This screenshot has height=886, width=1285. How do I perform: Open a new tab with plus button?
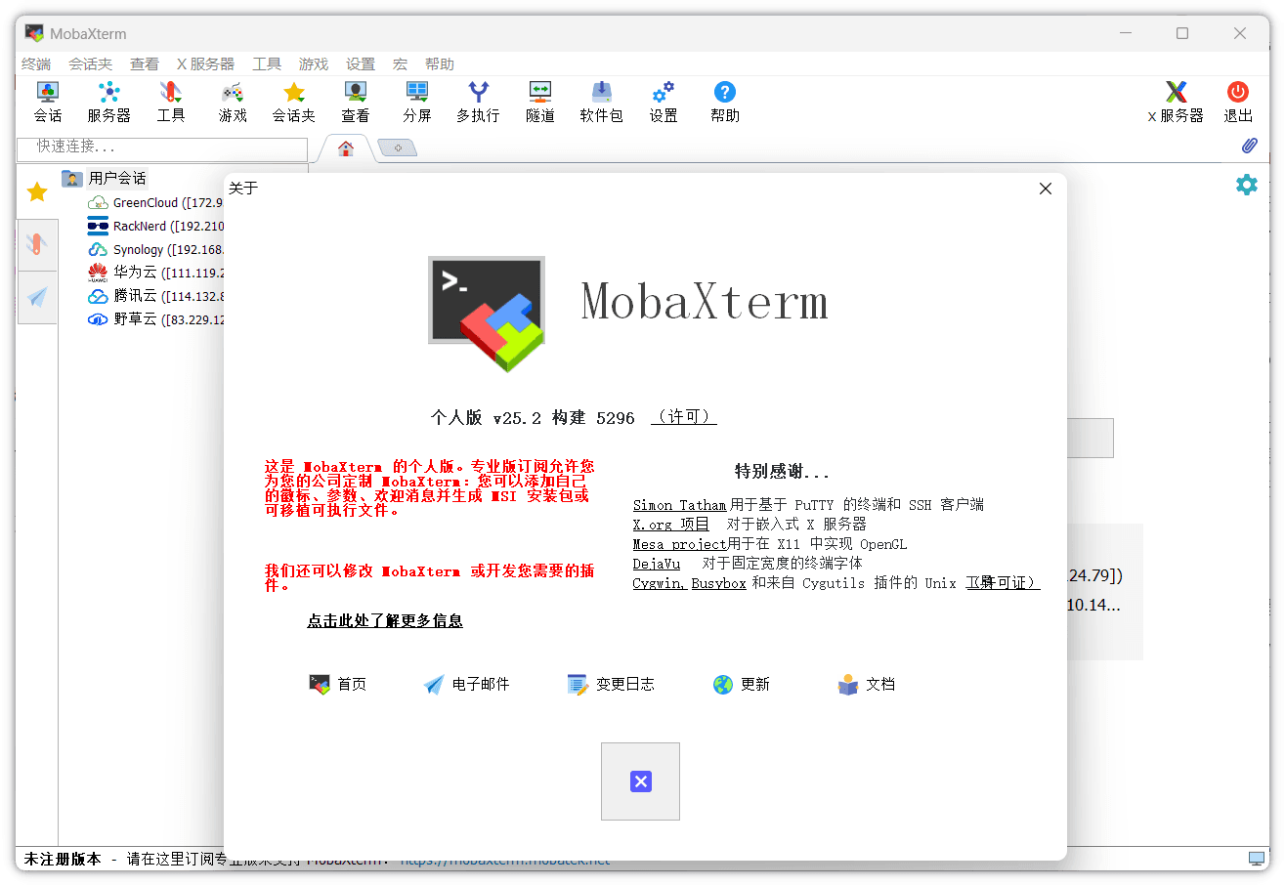coord(398,148)
